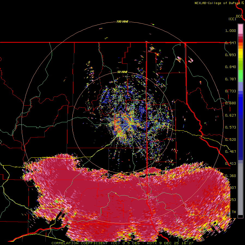Click the CORRELATION COEFFICIENT caption at the bottom
The image size is (245, 245).
tap(122, 243)
